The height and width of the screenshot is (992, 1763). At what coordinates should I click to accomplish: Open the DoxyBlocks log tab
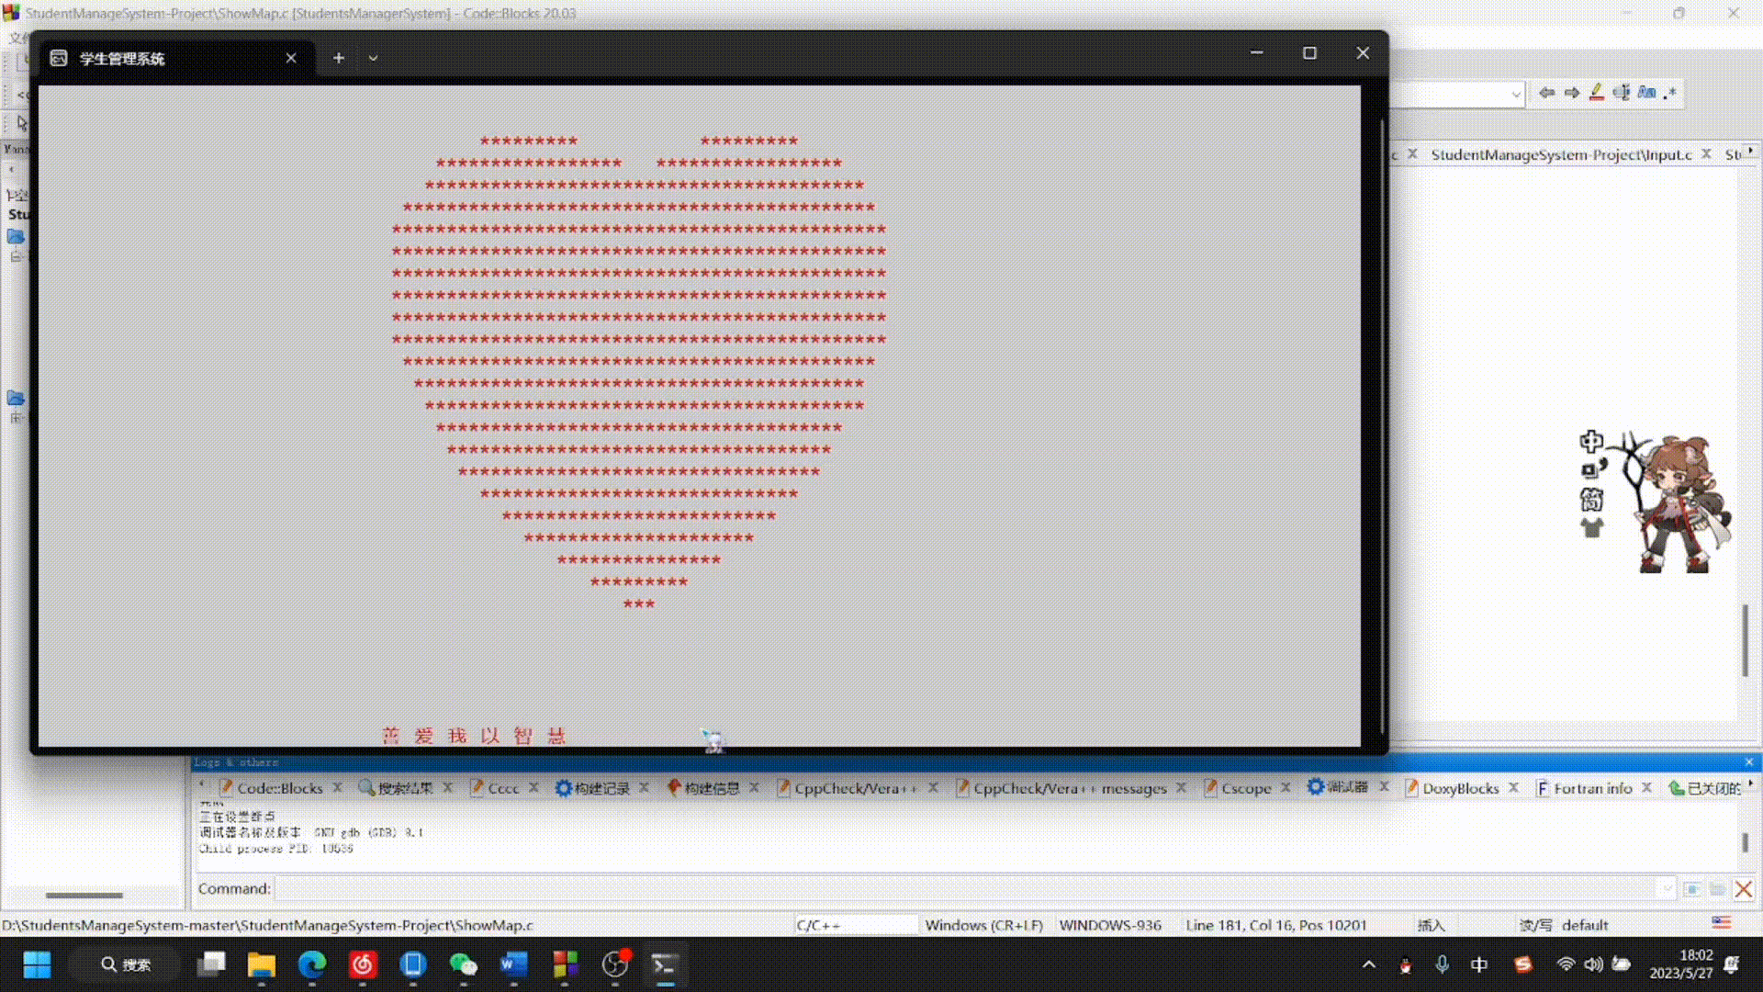click(x=1460, y=788)
